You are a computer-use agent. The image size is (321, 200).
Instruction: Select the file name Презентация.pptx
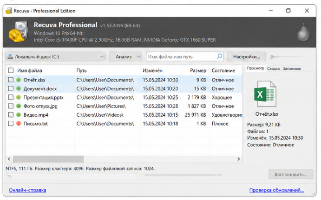click(43, 98)
